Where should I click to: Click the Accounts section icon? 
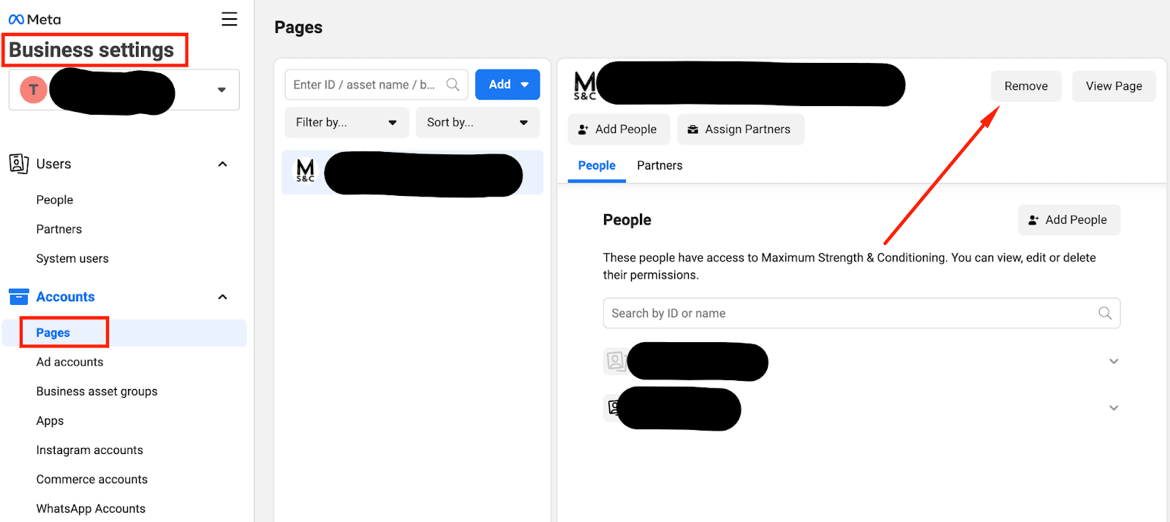[x=19, y=297]
